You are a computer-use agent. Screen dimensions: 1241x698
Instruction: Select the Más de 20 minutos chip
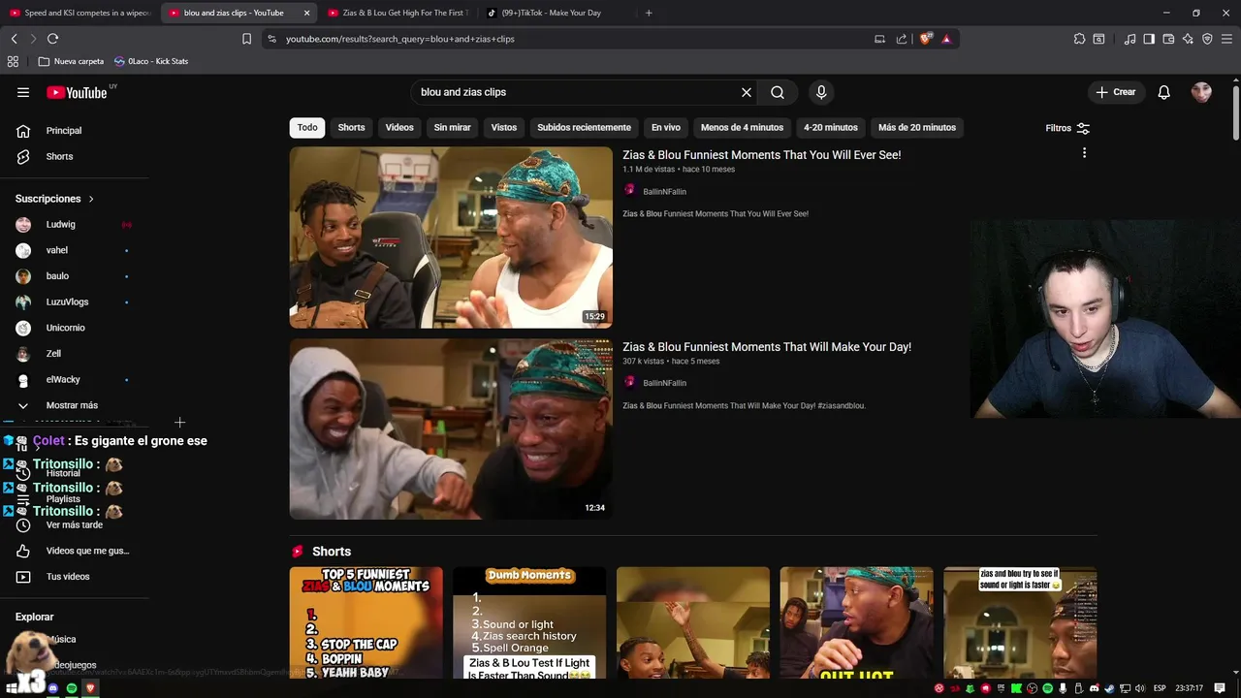tap(917, 127)
